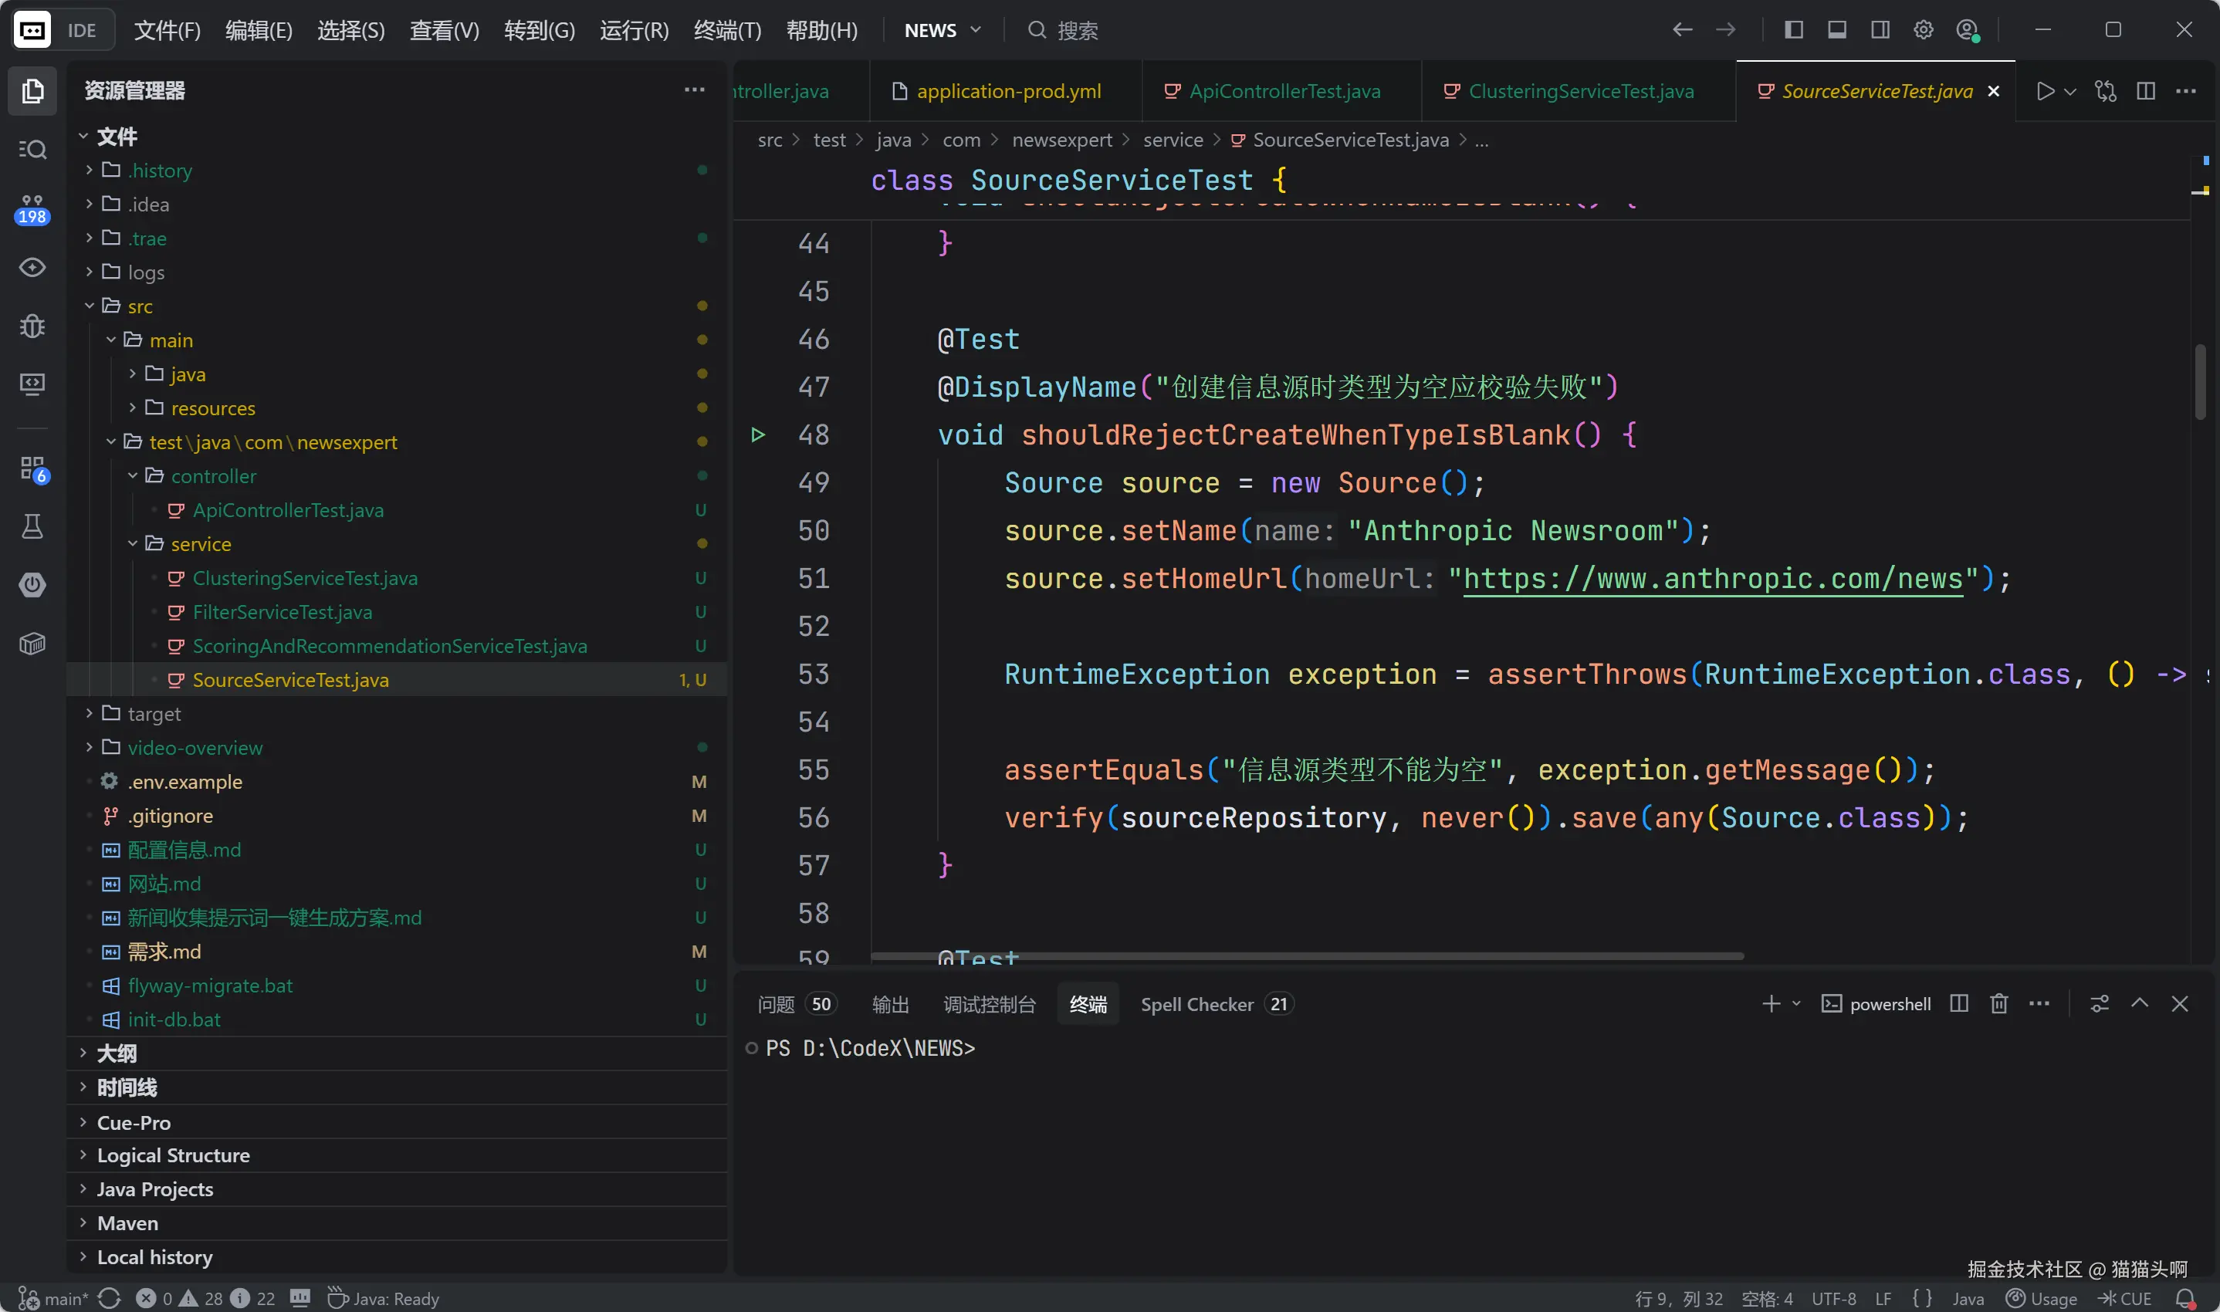The height and width of the screenshot is (1312, 2220).
Task: Click main* branch in status bar
Action: coord(53,1299)
